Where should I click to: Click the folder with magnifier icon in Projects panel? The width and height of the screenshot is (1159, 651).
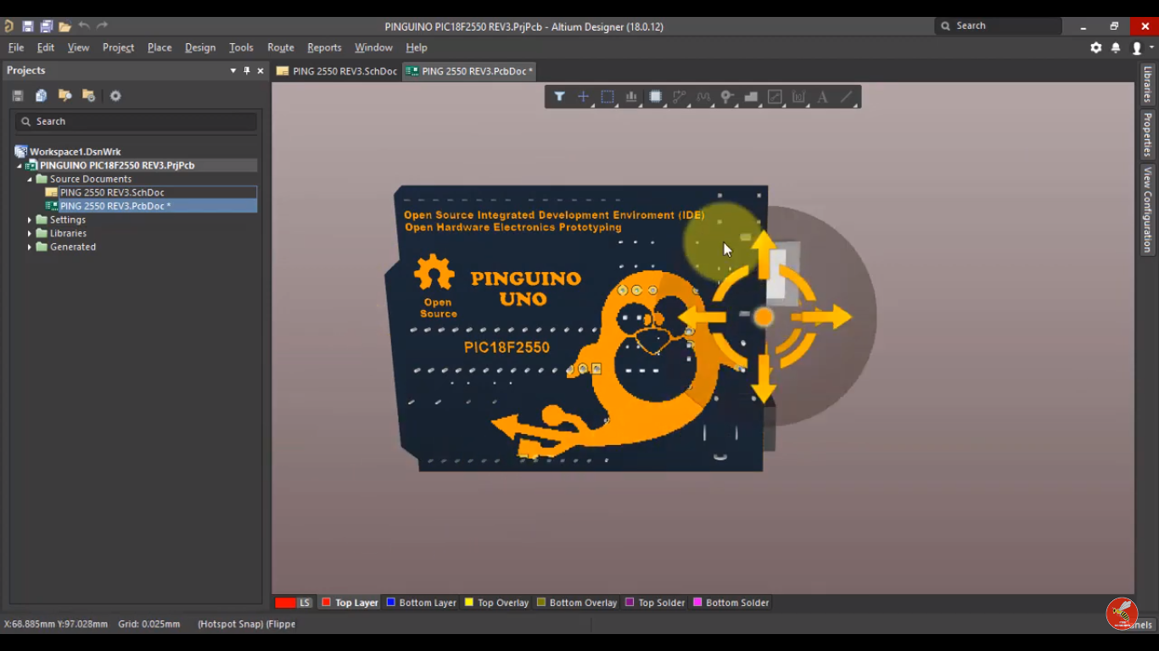click(64, 96)
